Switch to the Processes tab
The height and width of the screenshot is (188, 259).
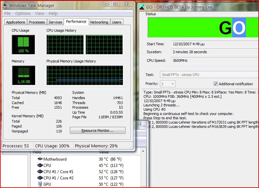(37, 22)
